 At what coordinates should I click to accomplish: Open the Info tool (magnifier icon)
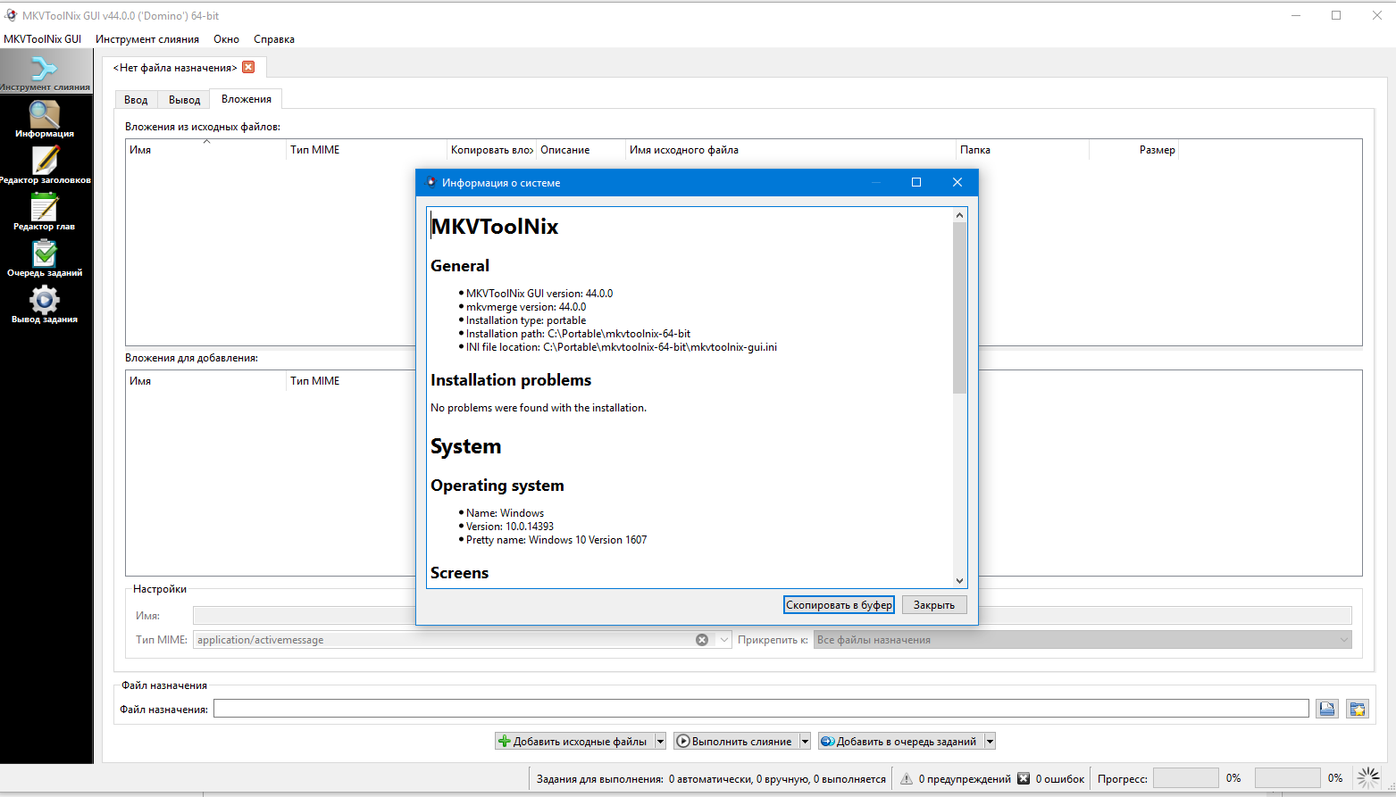45,118
